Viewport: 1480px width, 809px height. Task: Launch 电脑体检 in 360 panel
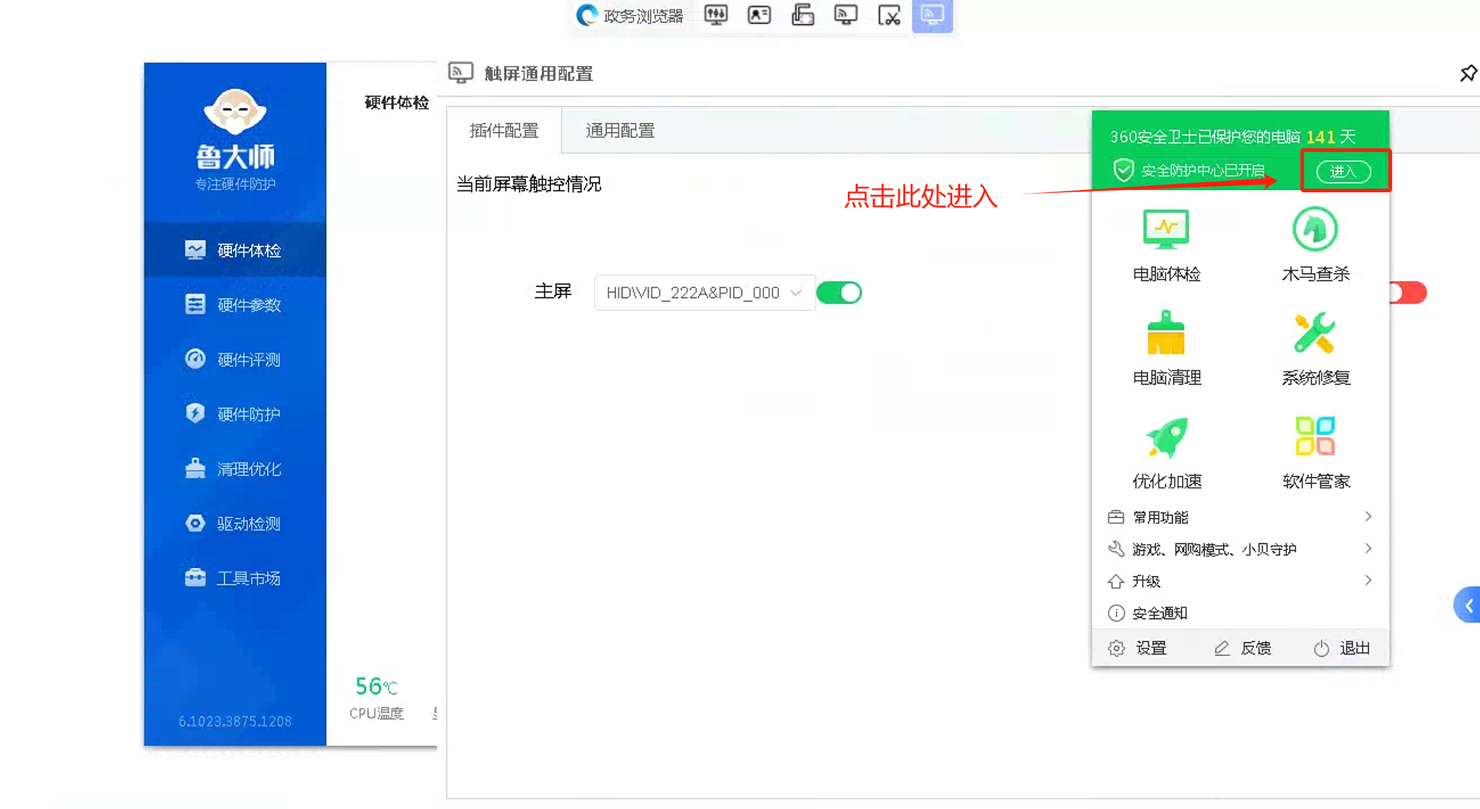click(1166, 245)
